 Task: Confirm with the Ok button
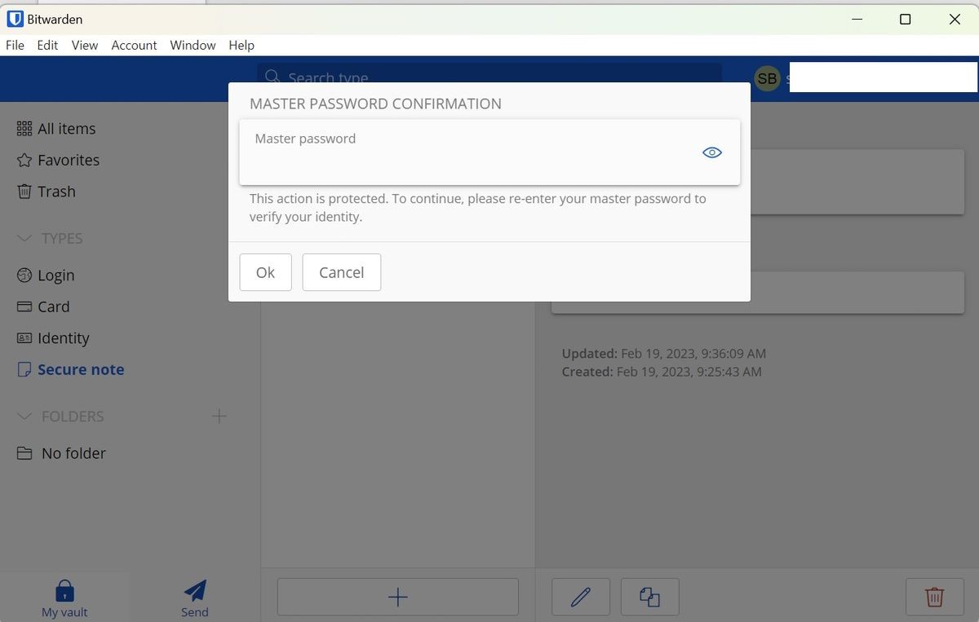(x=265, y=272)
